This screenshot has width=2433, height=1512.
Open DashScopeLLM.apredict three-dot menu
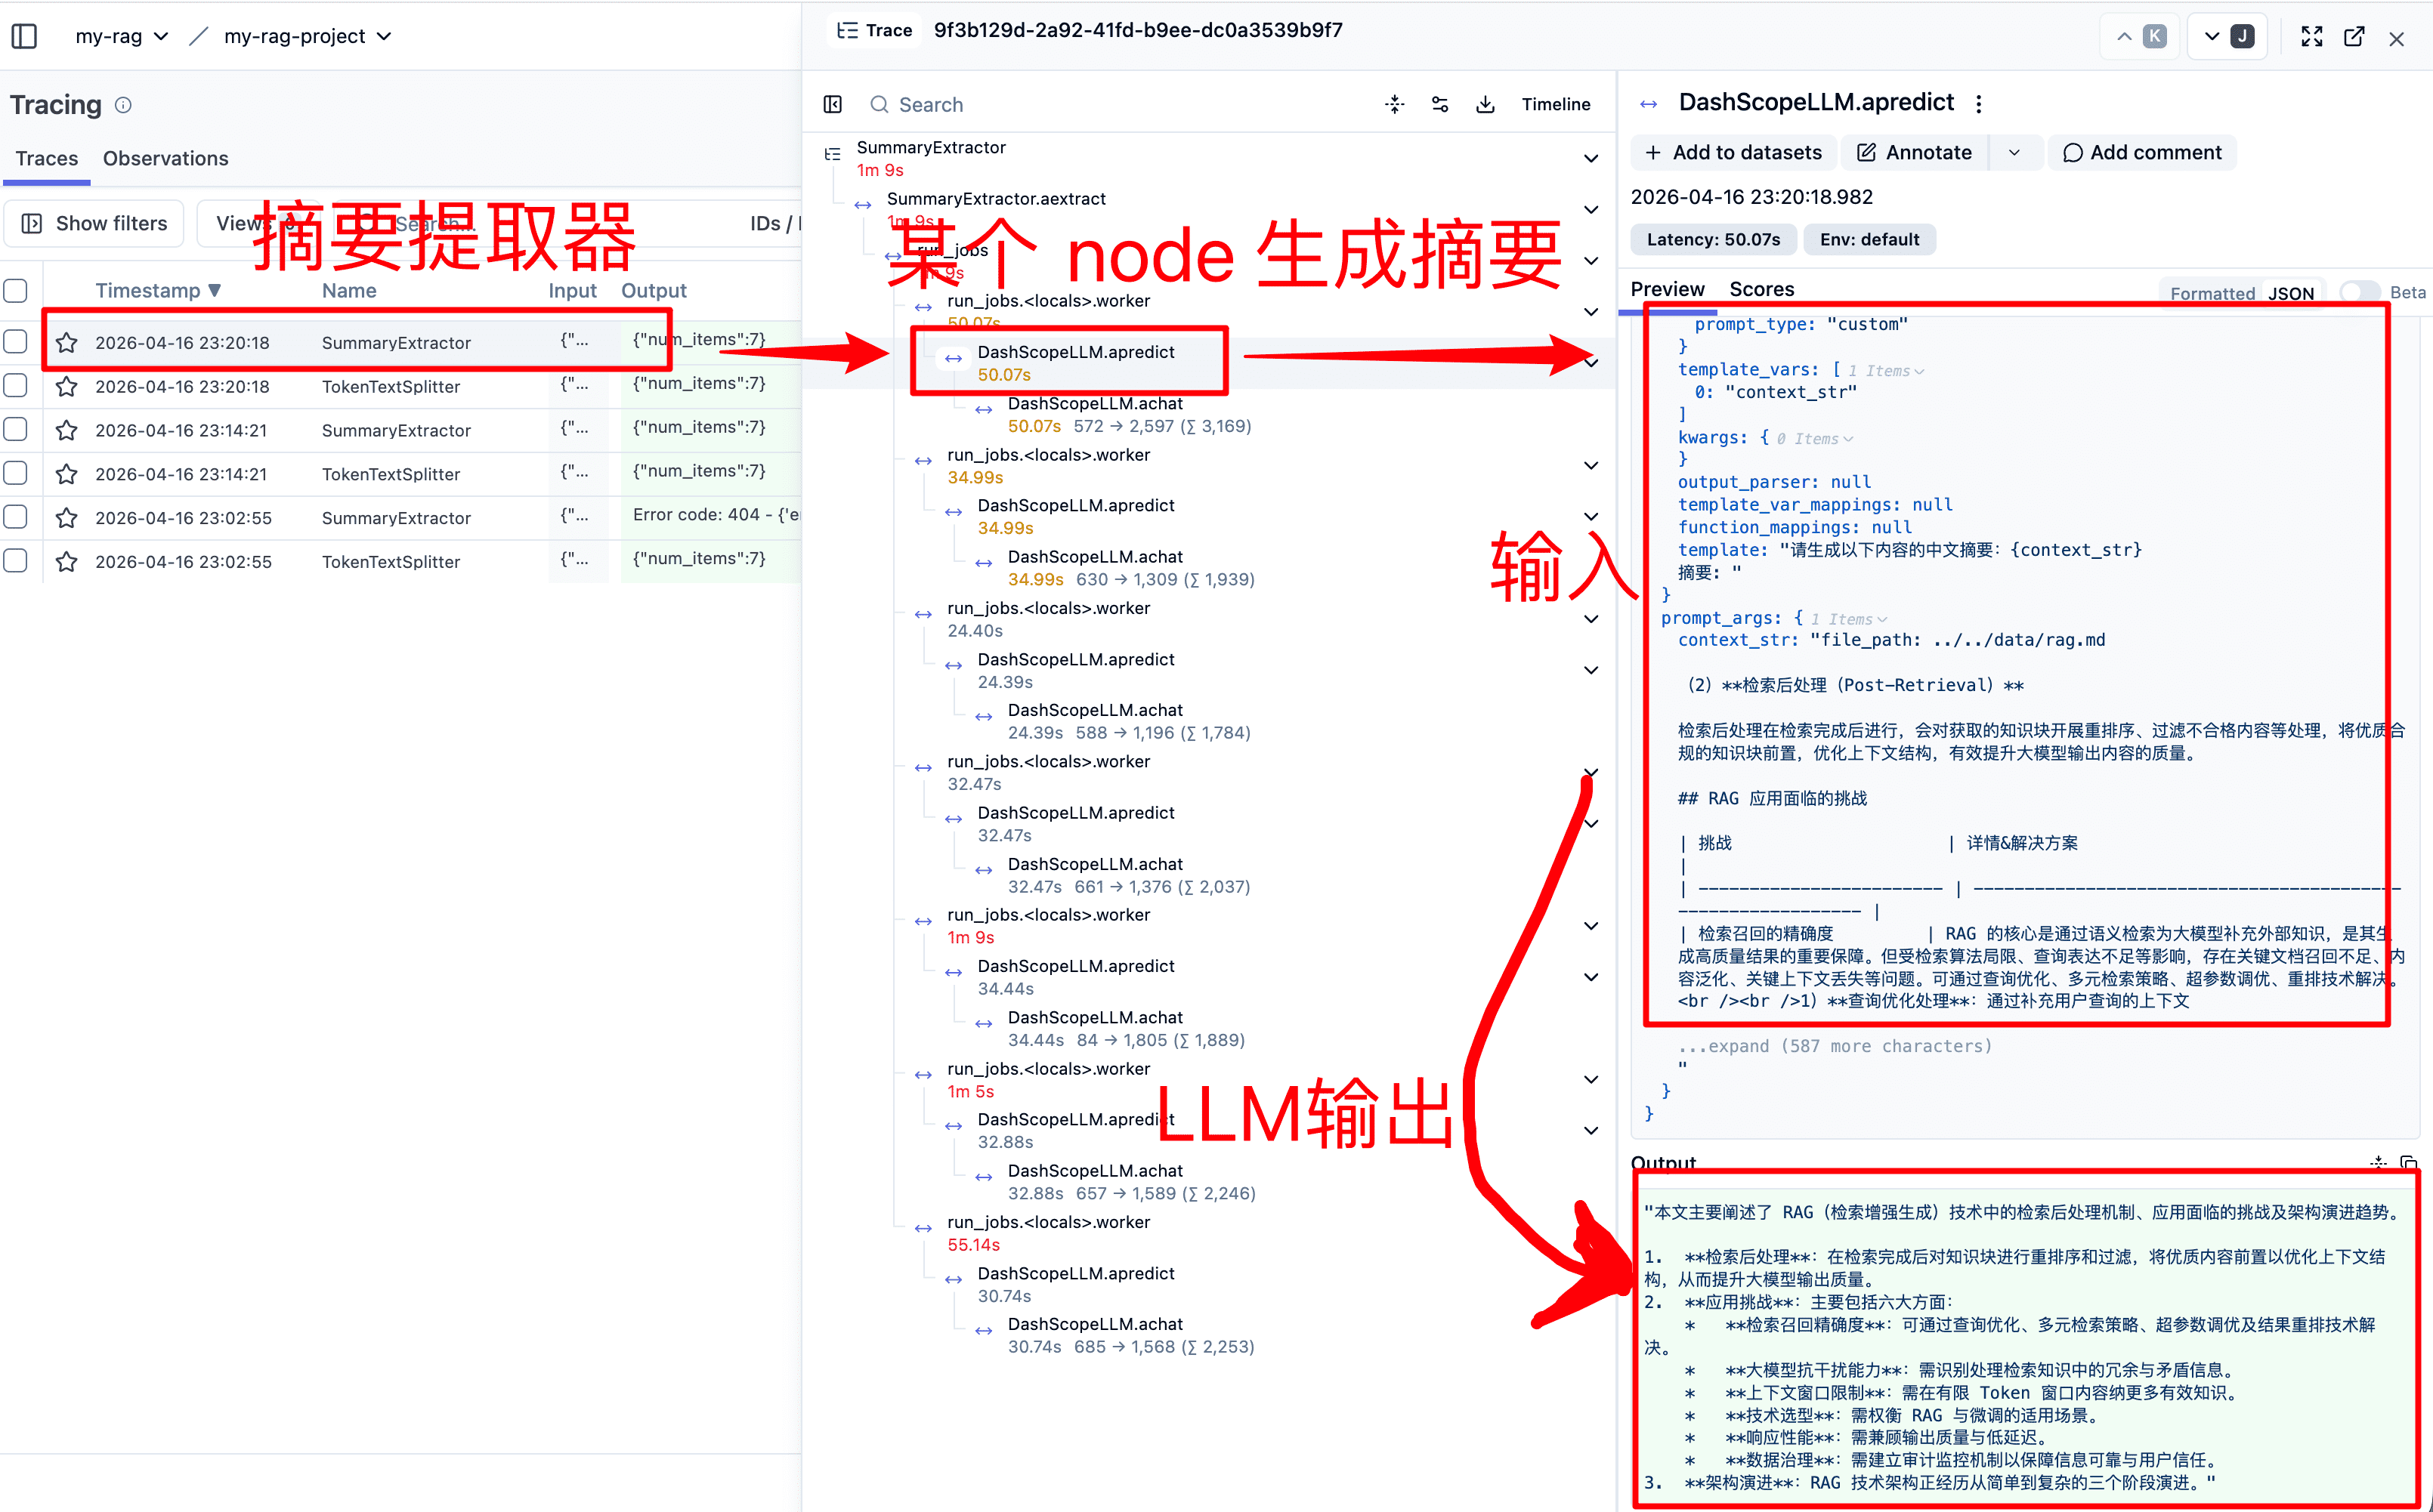point(1979,103)
